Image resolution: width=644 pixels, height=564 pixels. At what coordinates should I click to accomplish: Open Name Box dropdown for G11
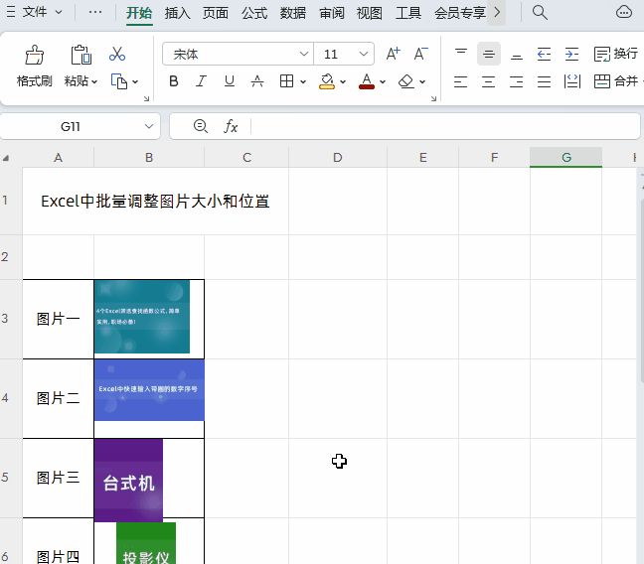coord(149,126)
